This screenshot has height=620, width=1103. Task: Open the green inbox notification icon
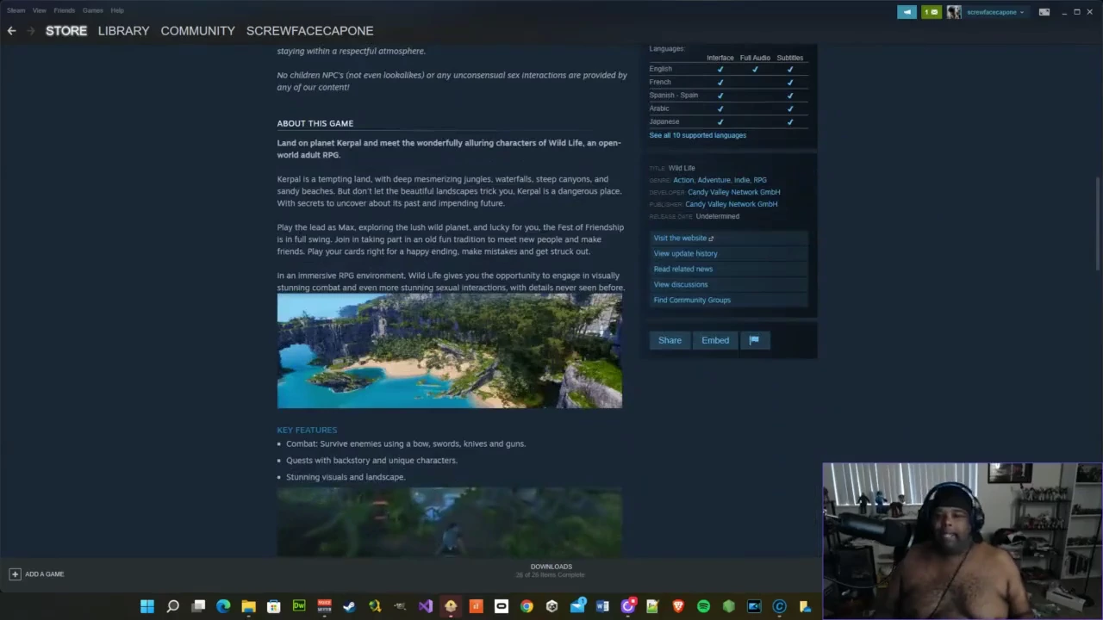coord(931,12)
